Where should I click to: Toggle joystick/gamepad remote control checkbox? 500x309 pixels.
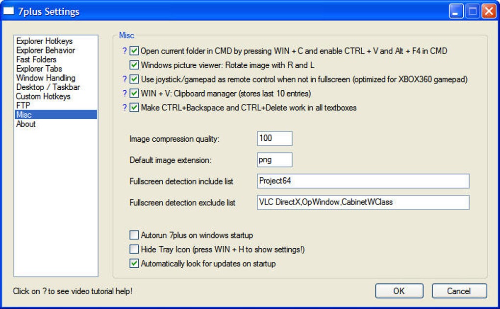point(134,79)
